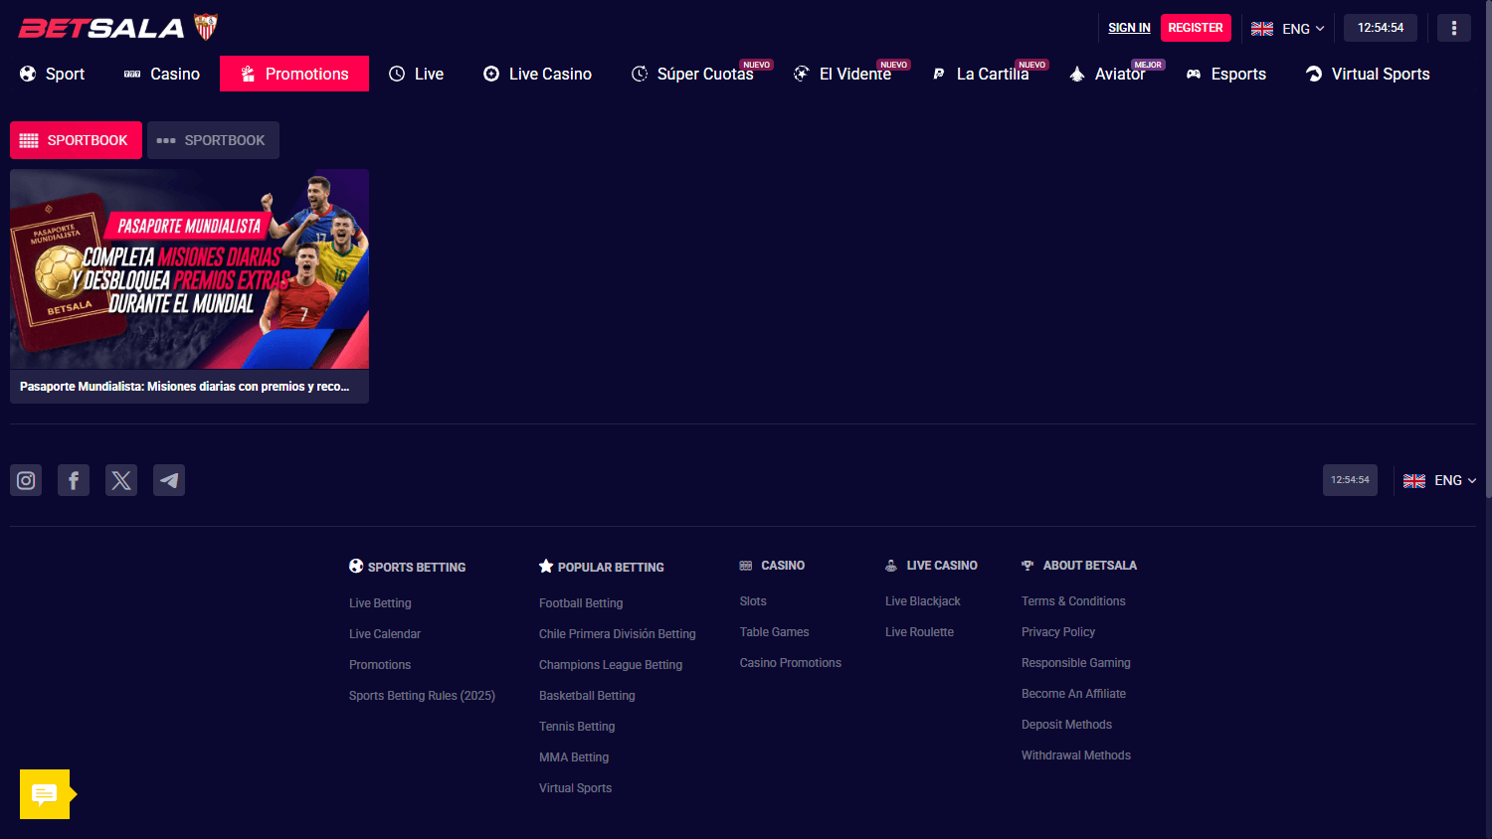Open the Facebook social icon
The image size is (1492, 839).
pyautogui.click(x=74, y=480)
